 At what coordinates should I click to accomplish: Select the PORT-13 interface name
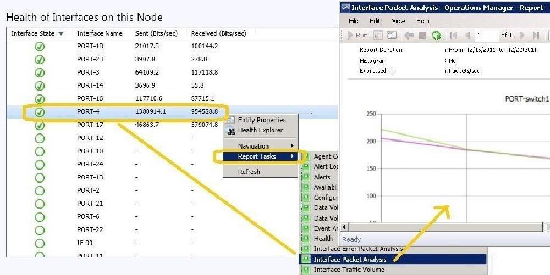90,177
